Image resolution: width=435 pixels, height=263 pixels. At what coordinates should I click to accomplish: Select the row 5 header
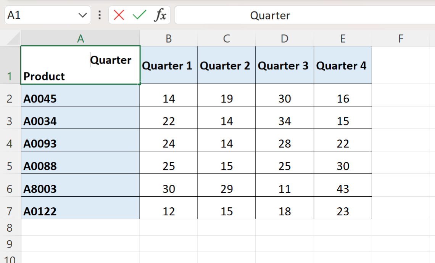10,166
